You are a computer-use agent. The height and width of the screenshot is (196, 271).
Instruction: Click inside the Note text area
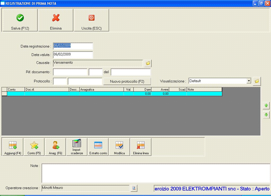pos(156,173)
